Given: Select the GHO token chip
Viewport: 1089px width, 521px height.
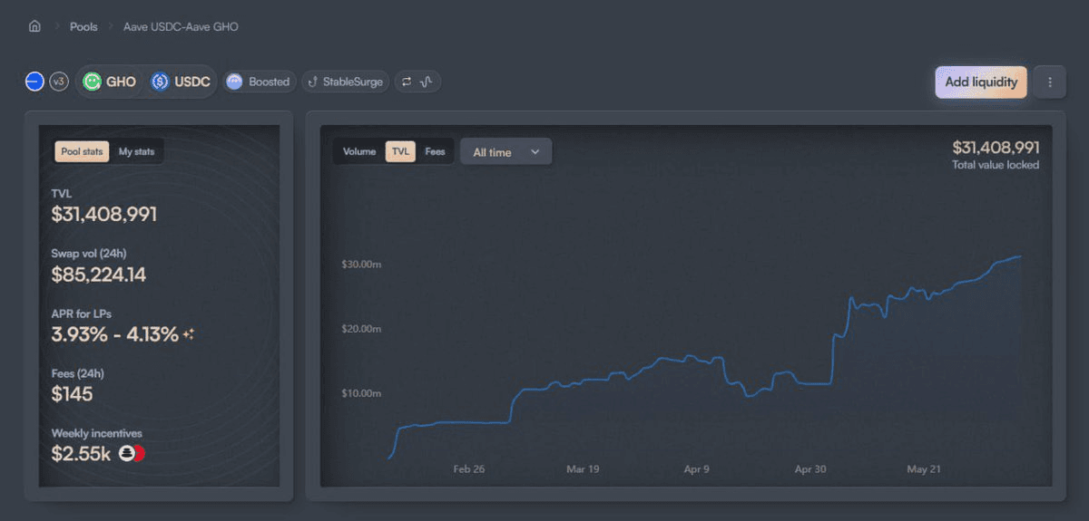Looking at the screenshot, I should [110, 82].
